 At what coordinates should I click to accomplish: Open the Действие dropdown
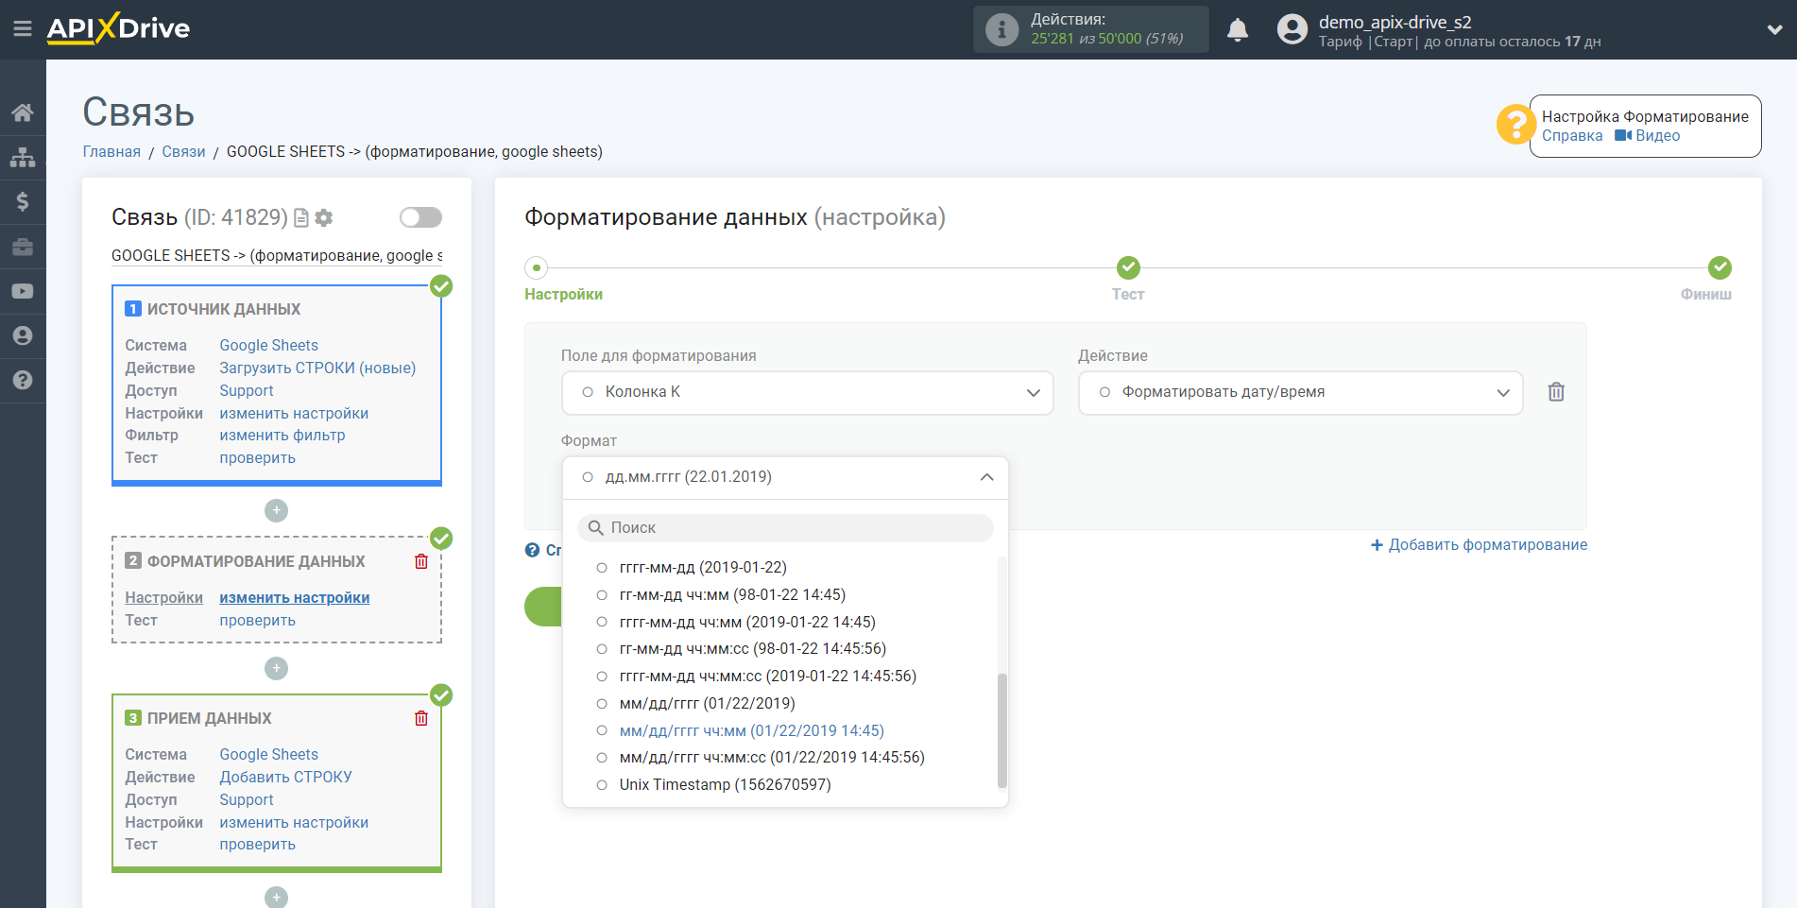pyautogui.click(x=1300, y=392)
